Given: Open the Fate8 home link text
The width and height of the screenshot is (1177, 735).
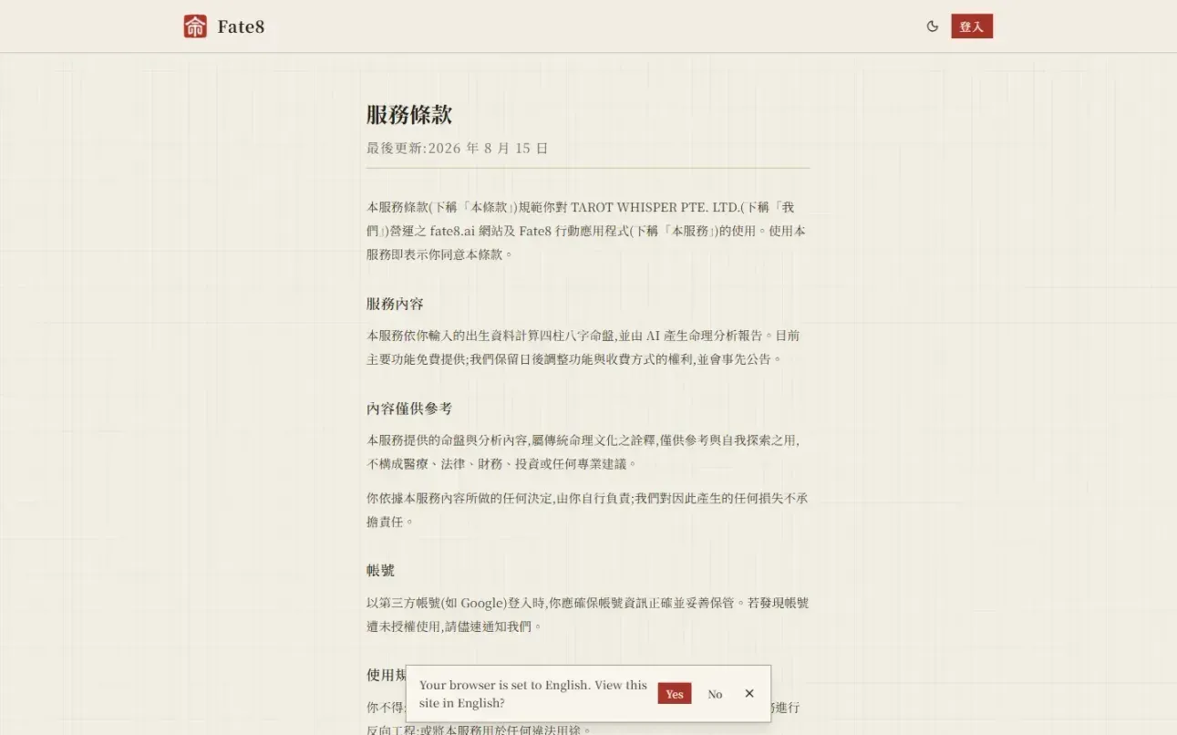Looking at the screenshot, I should pyautogui.click(x=241, y=26).
